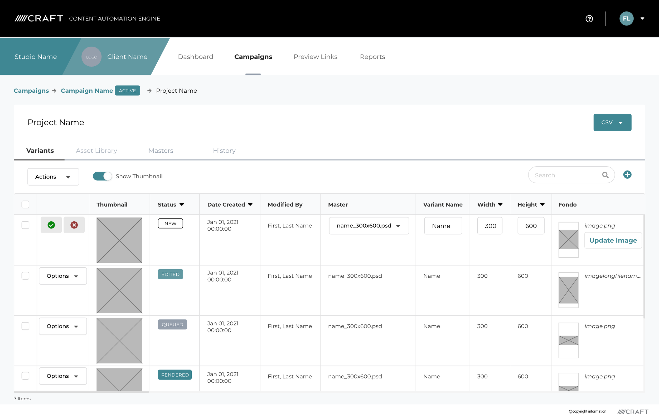Click the client LOGO circle
Viewport: 659px width, 419px height.
click(91, 57)
